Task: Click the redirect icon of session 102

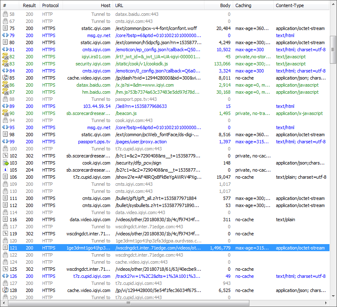Action: click(x=5, y=156)
